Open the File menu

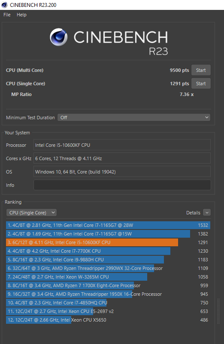[7, 15]
